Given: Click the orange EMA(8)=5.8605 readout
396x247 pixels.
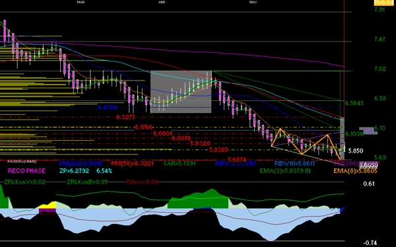Looking at the screenshot, I should [x=355, y=171].
